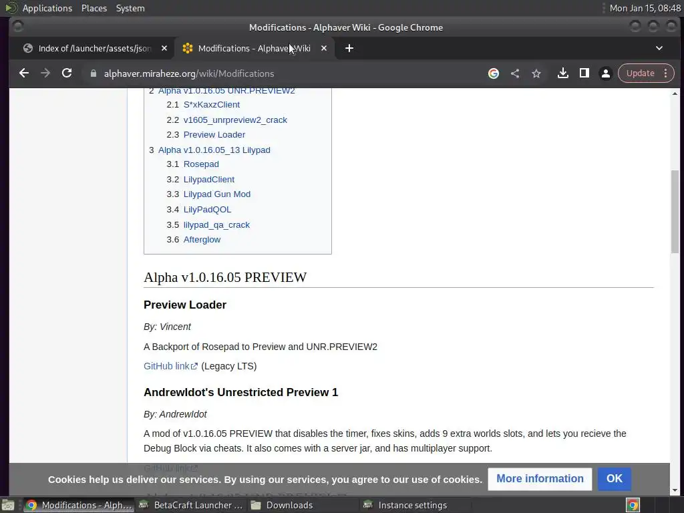This screenshot has height=513, width=684.
Task: Switch to Index of /launcher/assets tab
Action: click(x=95, y=48)
